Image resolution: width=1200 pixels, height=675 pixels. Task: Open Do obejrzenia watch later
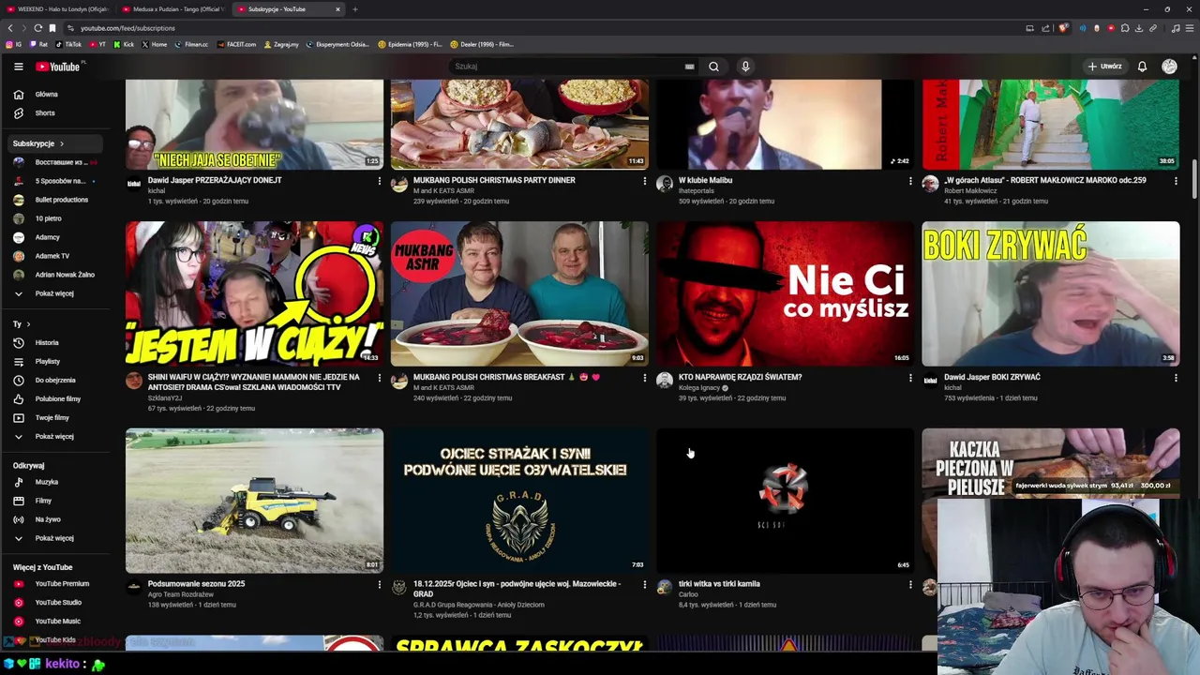(x=56, y=380)
